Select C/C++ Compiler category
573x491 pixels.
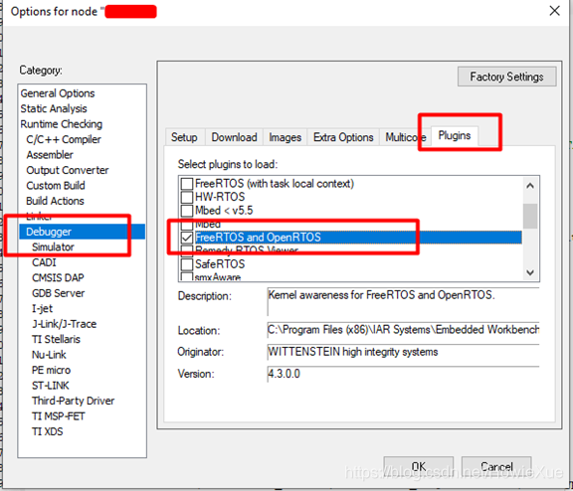(x=64, y=139)
